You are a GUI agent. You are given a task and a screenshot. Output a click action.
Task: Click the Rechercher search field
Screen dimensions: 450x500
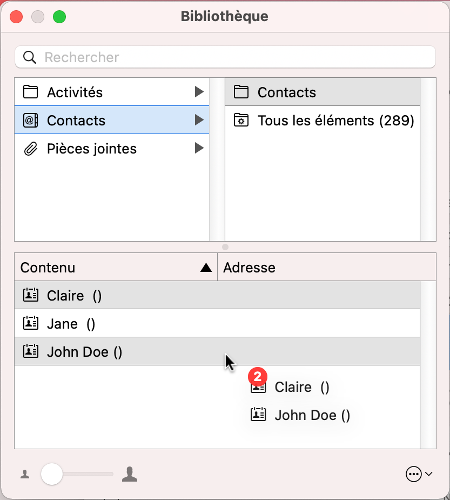[x=232, y=57]
